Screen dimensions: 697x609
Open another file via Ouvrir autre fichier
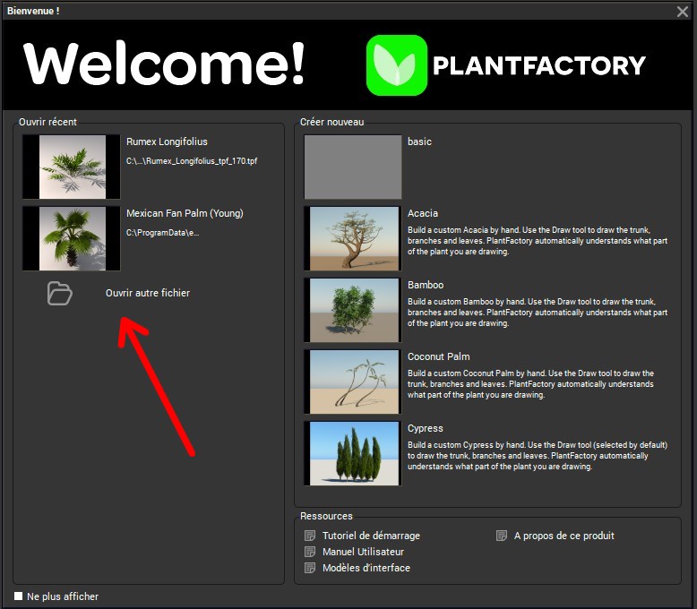tap(148, 293)
